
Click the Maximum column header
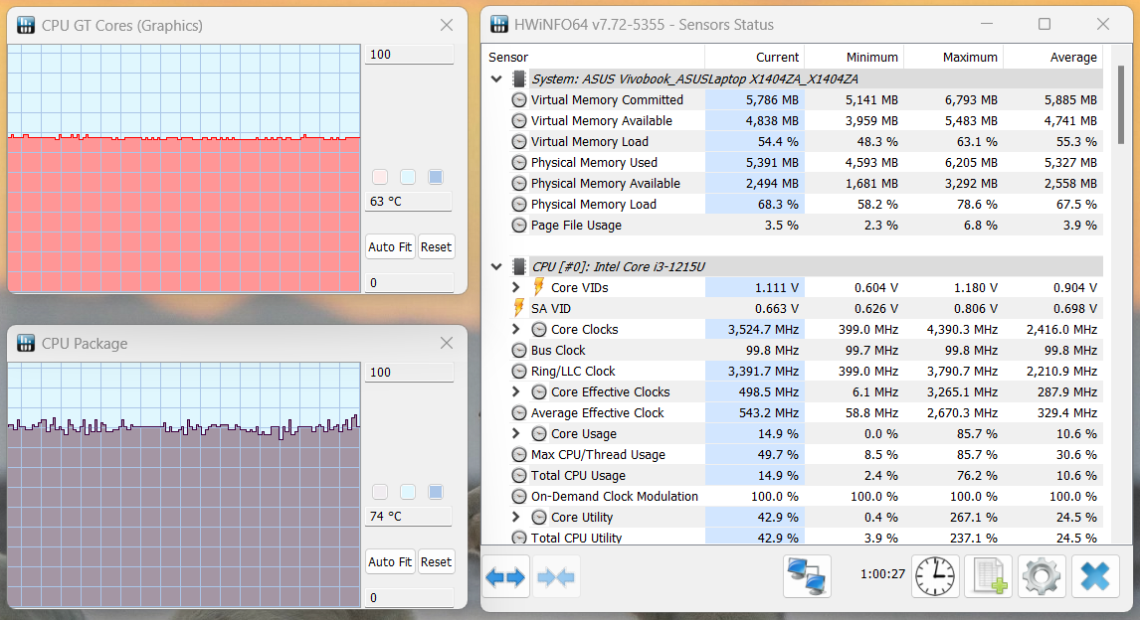coord(952,58)
